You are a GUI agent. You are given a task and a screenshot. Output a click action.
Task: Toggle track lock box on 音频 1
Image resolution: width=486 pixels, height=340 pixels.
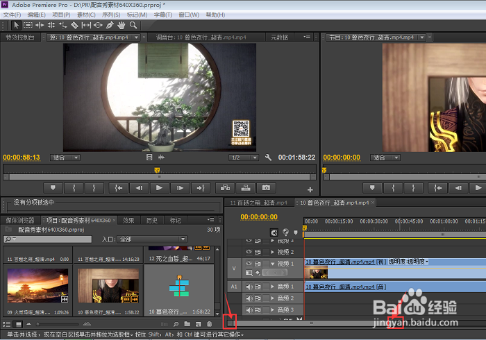266,287
